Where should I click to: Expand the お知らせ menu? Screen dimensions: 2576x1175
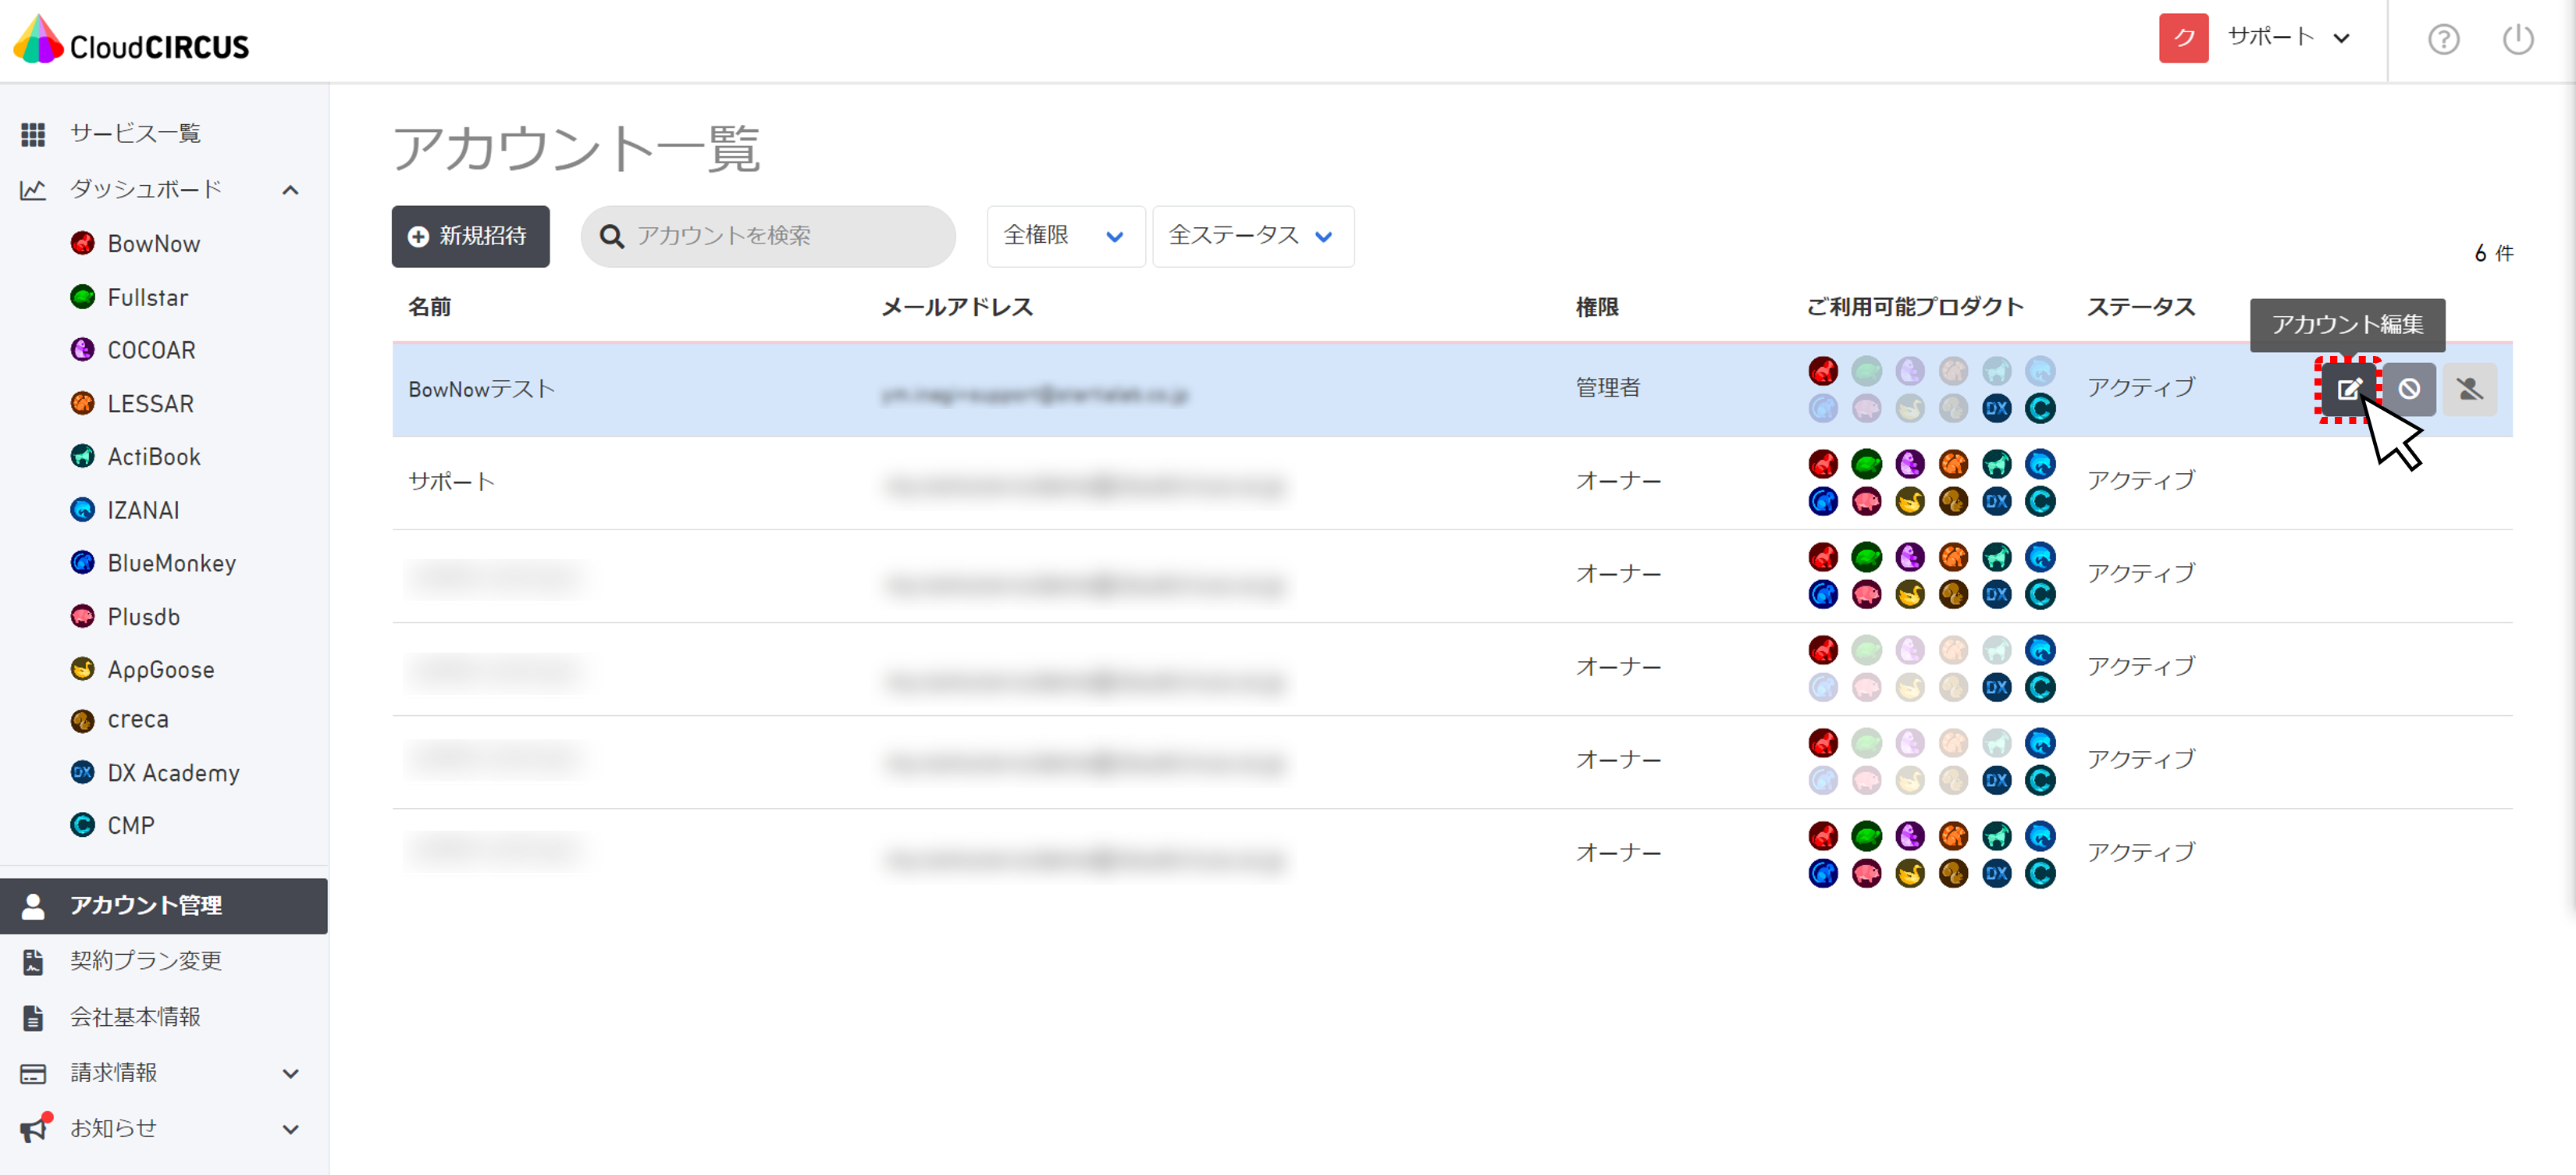coord(290,1129)
